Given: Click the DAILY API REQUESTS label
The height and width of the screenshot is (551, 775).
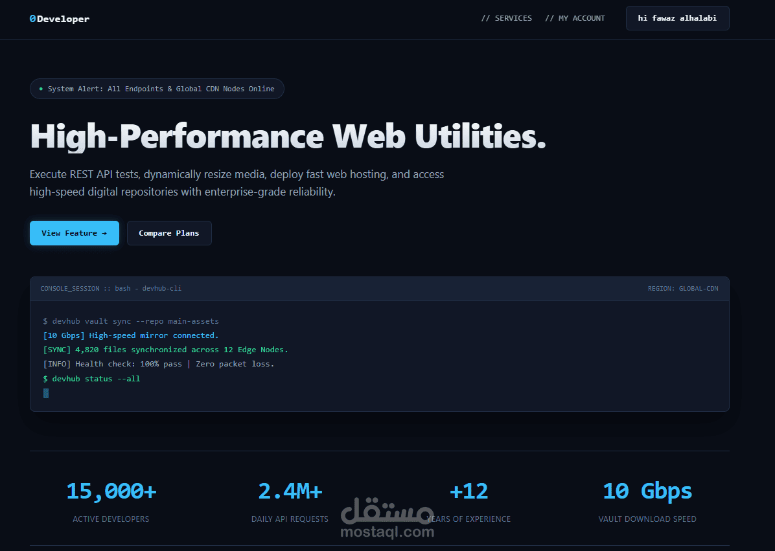Looking at the screenshot, I should coord(290,519).
